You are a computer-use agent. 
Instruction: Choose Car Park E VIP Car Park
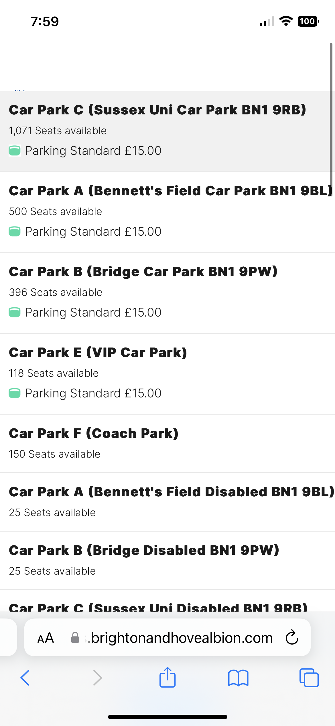167,374
